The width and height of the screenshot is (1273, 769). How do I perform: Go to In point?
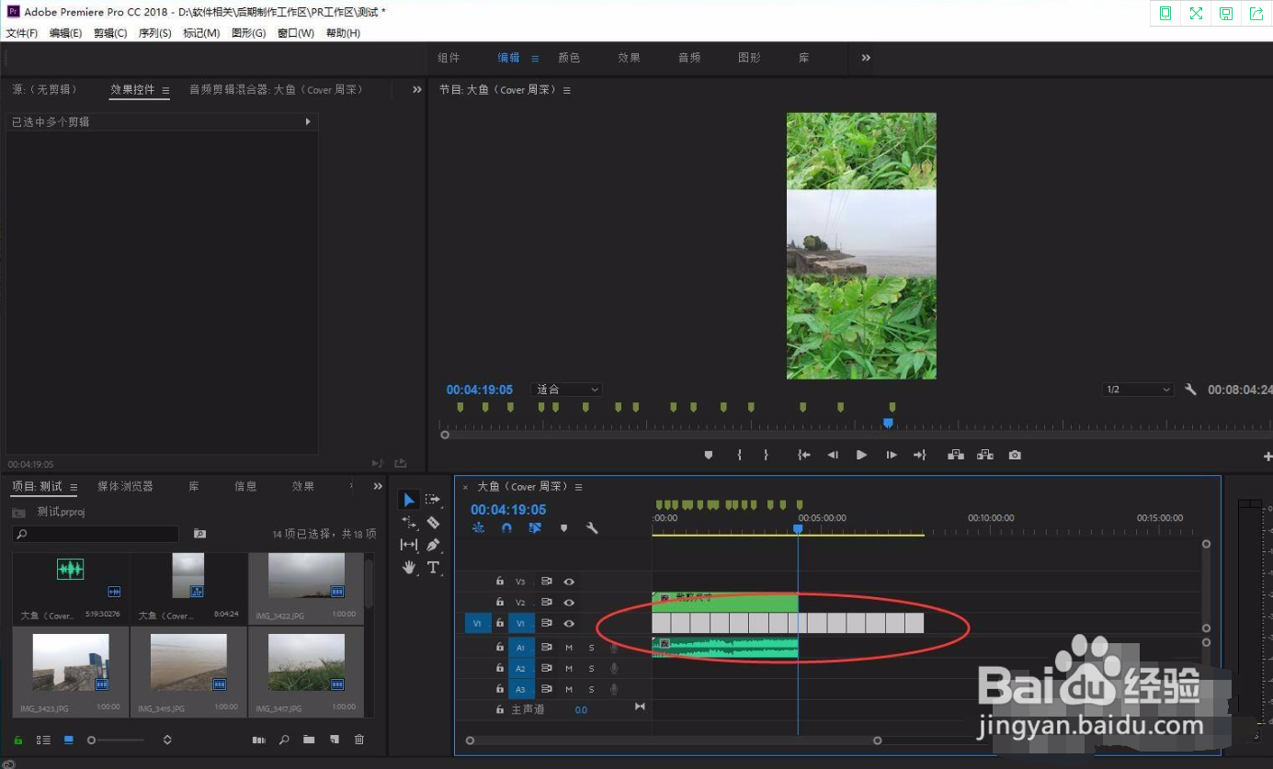[x=804, y=455]
